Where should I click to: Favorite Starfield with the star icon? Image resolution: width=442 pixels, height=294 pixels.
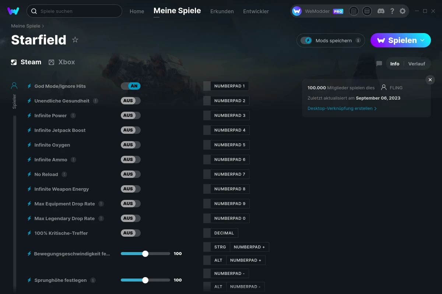(75, 40)
